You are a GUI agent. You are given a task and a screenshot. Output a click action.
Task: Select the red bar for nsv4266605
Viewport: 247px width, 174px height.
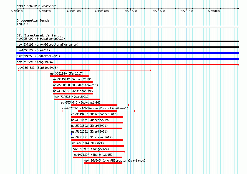(103, 163)
